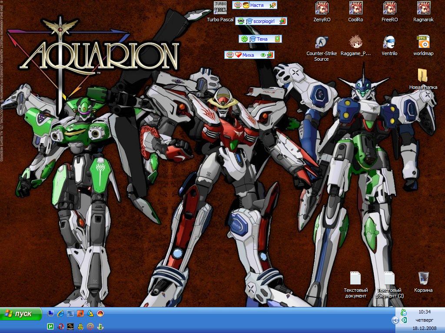Click the NA status icon beside Миха
Viewport: 445px width, 333px height.
click(x=230, y=55)
